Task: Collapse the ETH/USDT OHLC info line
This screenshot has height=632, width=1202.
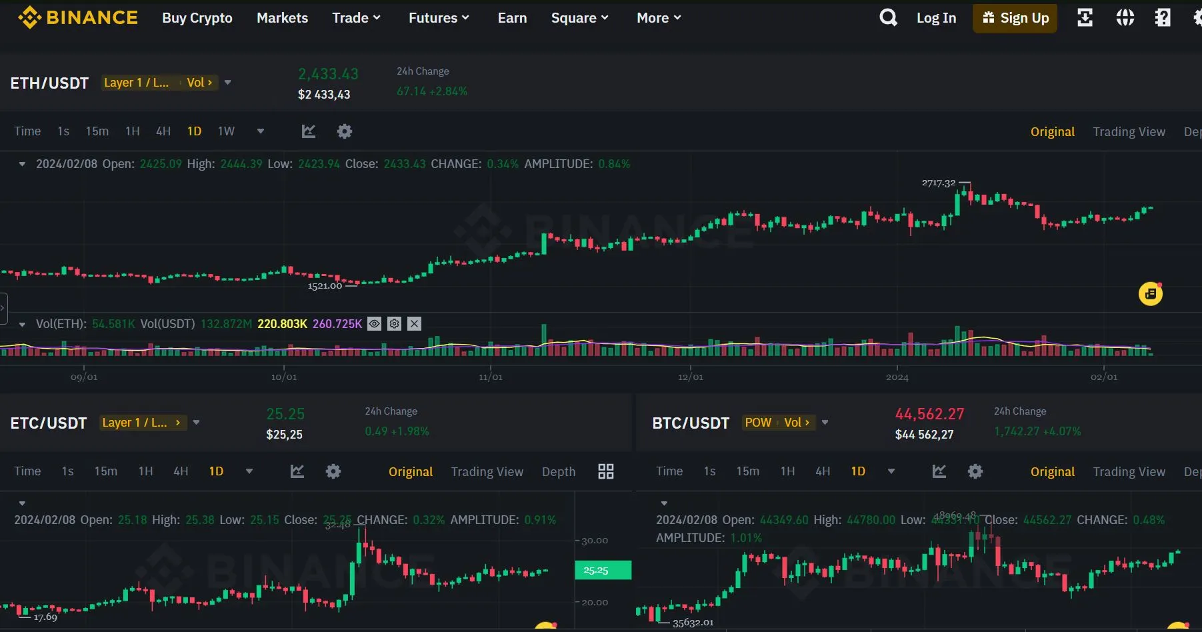Action: coord(22,164)
